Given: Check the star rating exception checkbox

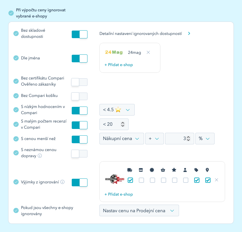Looking at the screenshot, I should click(175, 180).
